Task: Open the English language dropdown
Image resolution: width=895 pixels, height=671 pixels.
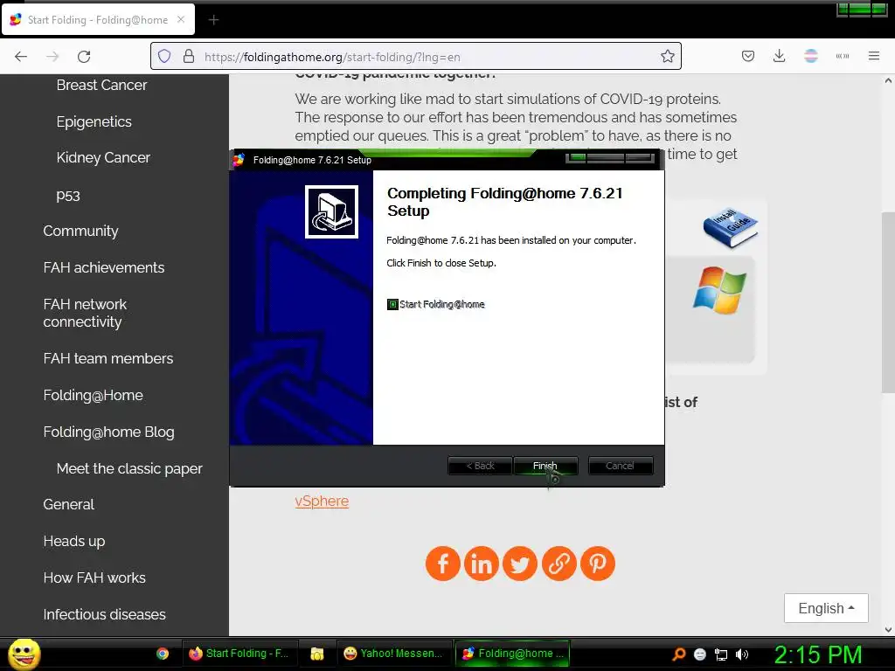Action: pyautogui.click(x=826, y=608)
